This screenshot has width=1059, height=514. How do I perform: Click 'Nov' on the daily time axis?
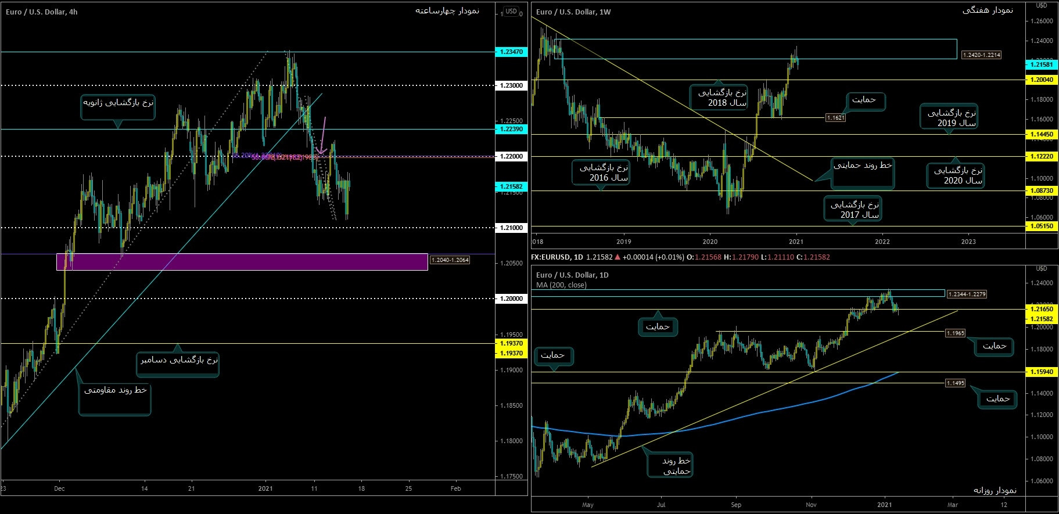tap(812, 505)
